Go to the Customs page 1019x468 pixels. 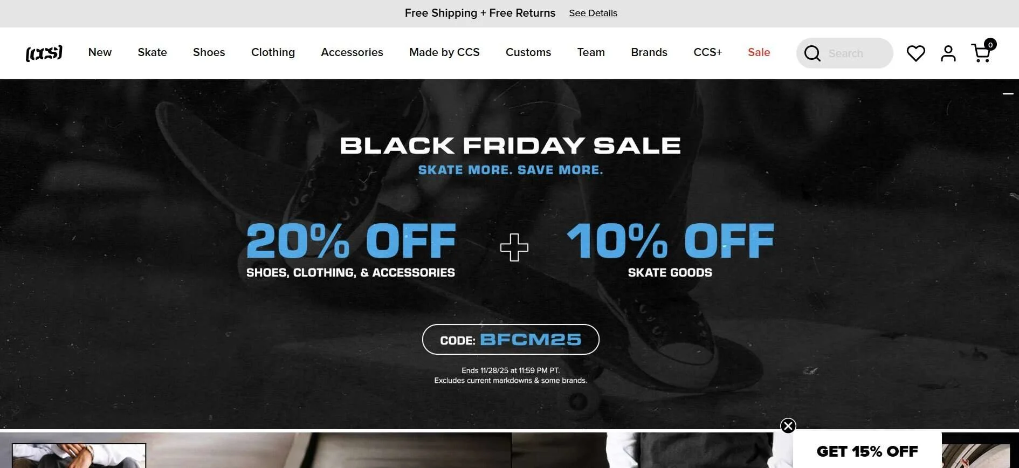528,52
